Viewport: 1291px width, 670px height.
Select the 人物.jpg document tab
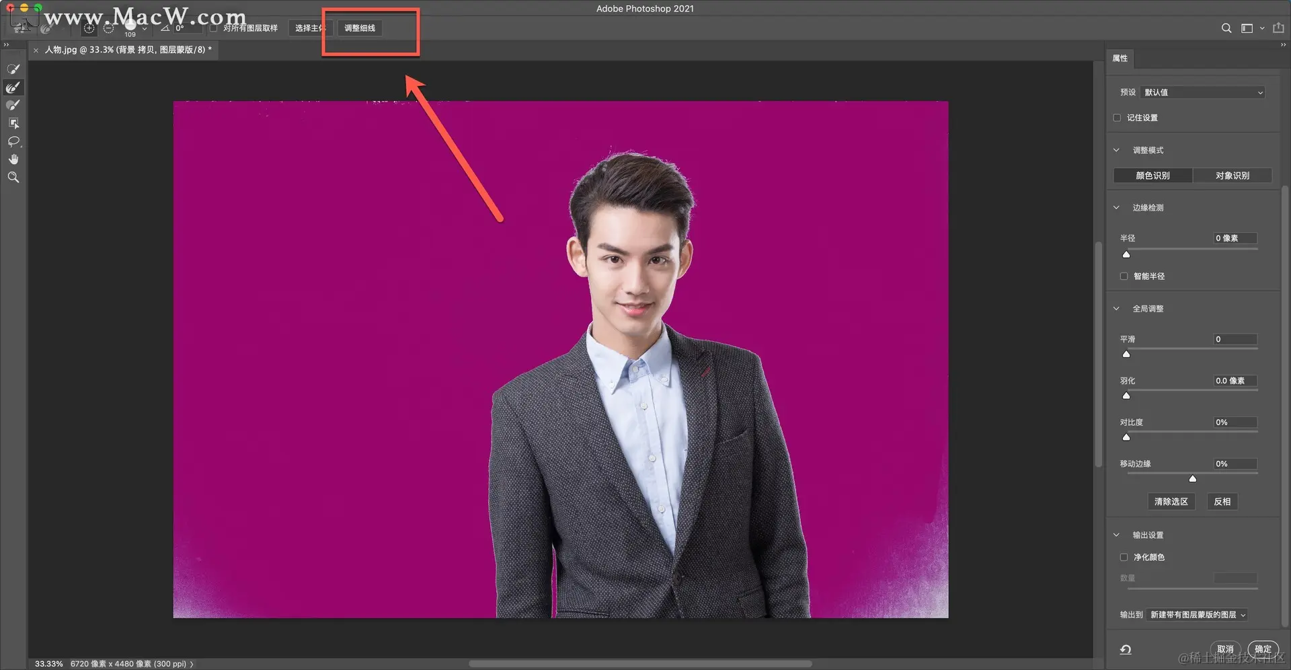[x=128, y=50]
